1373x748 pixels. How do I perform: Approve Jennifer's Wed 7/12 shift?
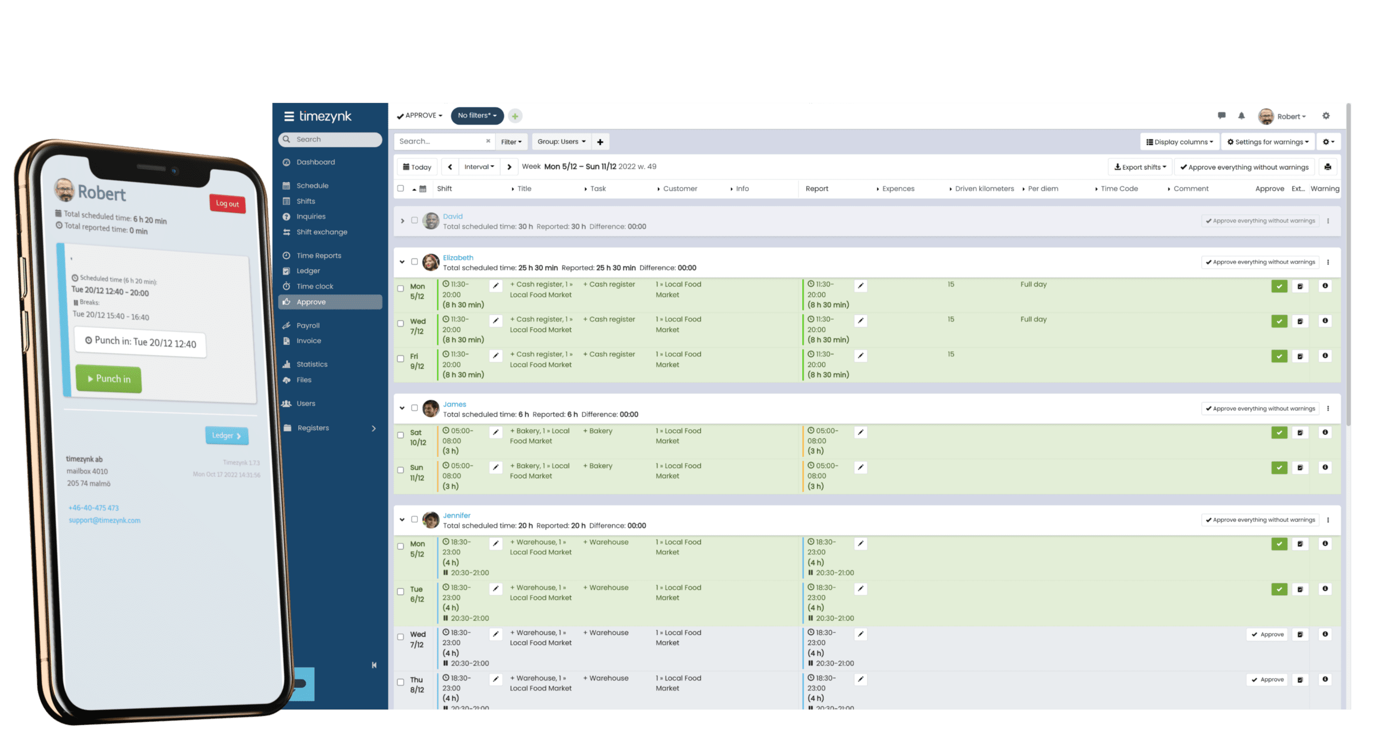click(1267, 634)
